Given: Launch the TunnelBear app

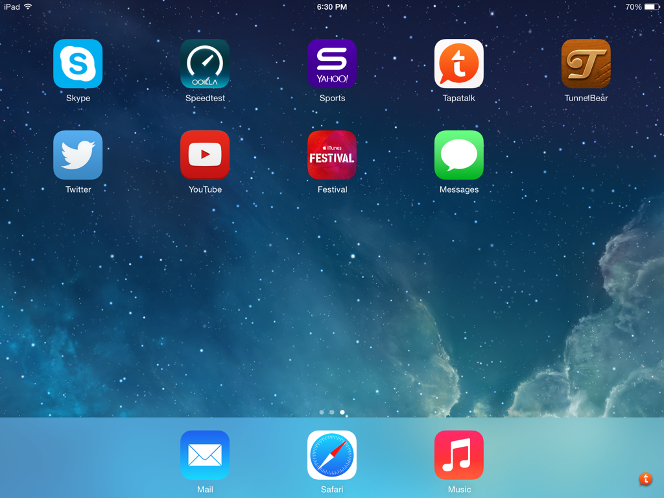Looking at the screenshot, I should [x=586, y=64].
